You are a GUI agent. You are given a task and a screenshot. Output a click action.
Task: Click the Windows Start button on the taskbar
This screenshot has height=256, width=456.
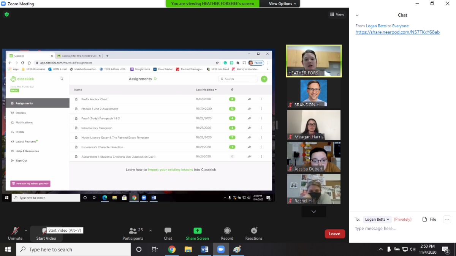click(x=8, y=250)
